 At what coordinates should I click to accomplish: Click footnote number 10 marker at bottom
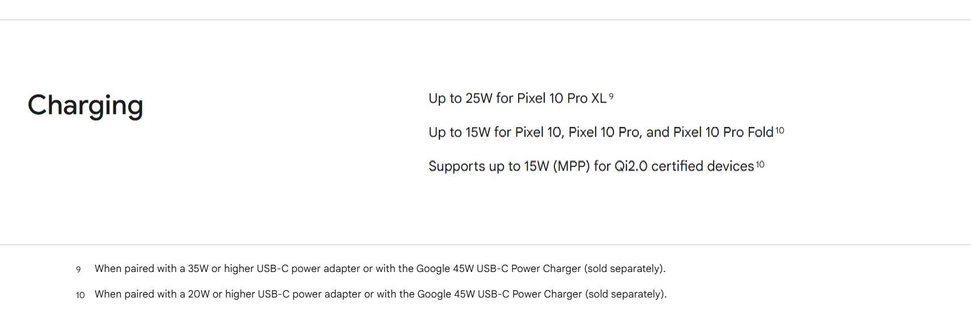point(80,295)
